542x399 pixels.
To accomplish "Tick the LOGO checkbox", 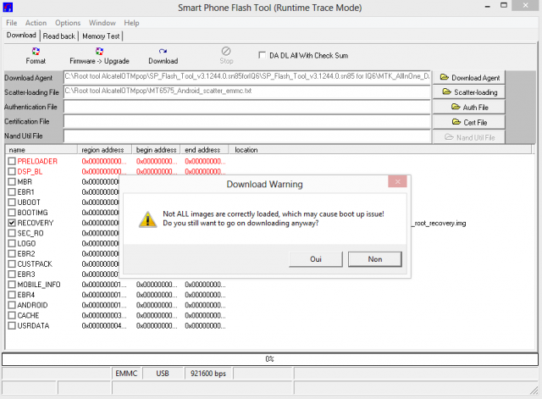I will 12,243.
